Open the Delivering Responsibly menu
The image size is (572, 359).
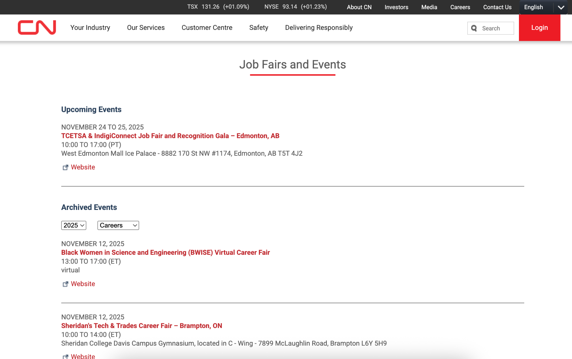(x=319, y=28)
